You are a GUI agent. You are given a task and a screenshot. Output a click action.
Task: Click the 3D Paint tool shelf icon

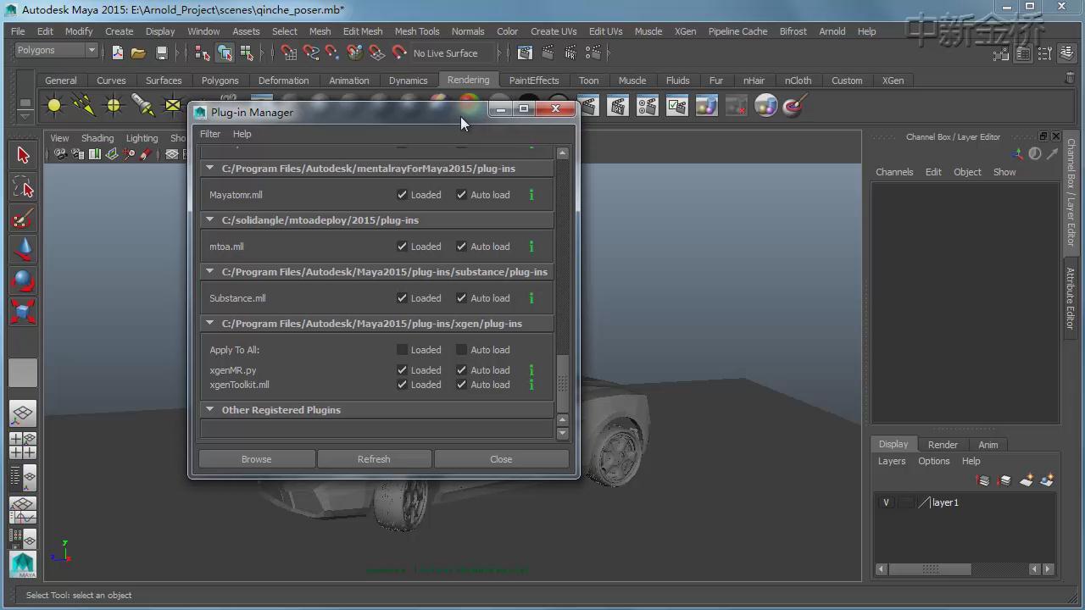[x=794, y=106]
